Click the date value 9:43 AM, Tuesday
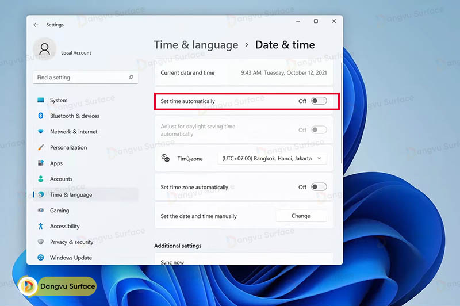 pyautogui.click(x=283, y=72)
